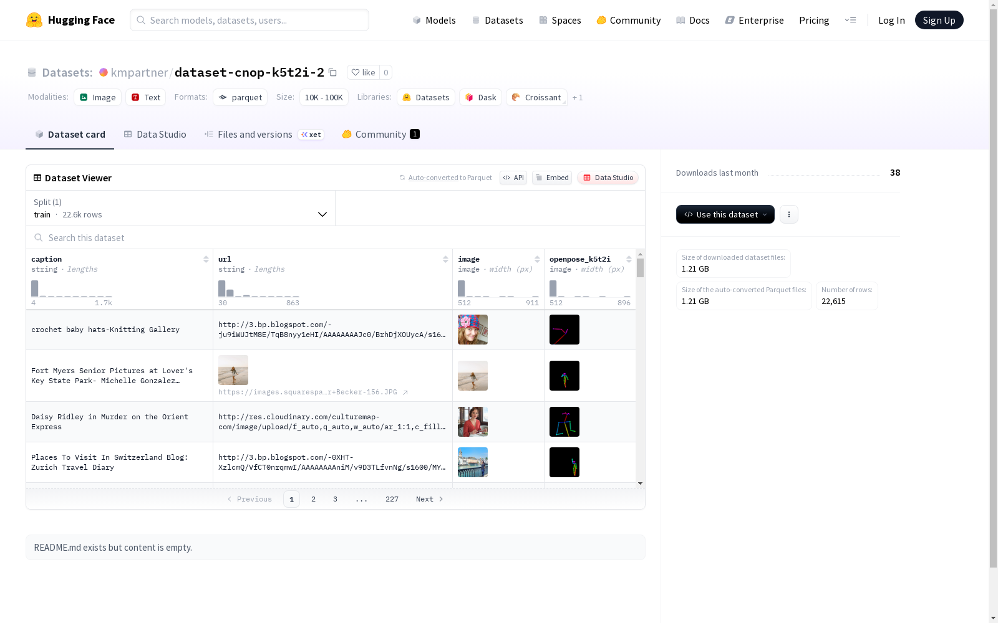Viewport: 998px width, 623px height.
Task: Click the Embed button
Action: point(552,178)
